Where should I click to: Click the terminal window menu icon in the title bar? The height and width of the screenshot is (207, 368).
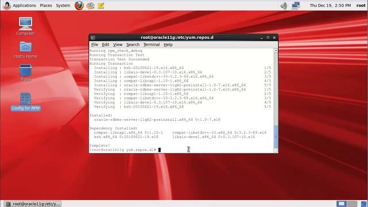pos(93,37)
